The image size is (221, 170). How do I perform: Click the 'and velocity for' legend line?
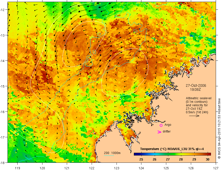tap(197, 105)
